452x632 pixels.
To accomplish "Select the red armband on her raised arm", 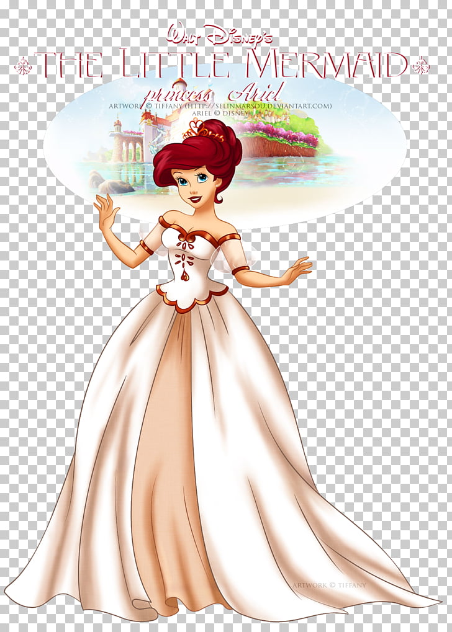I will [146, 247].
